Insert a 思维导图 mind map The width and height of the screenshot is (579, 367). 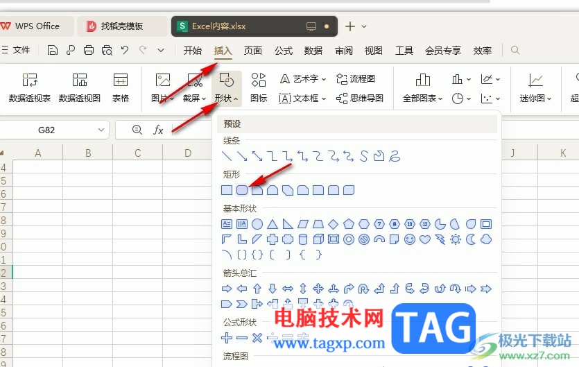click(x=360, y=99)
